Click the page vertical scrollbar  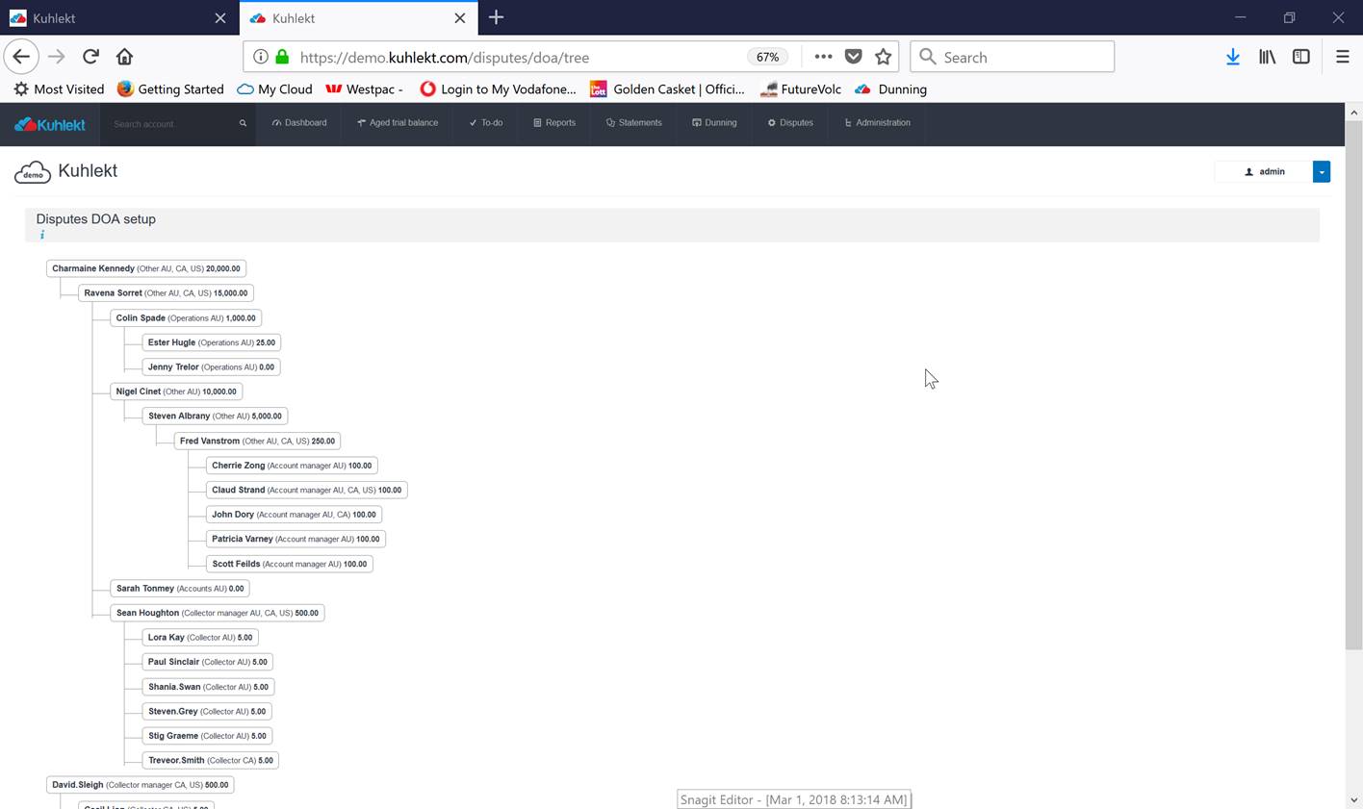tap(1354, 385)
